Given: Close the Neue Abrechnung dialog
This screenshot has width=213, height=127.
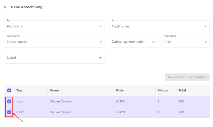Looking at the screenshot, I should coord(5,7).
